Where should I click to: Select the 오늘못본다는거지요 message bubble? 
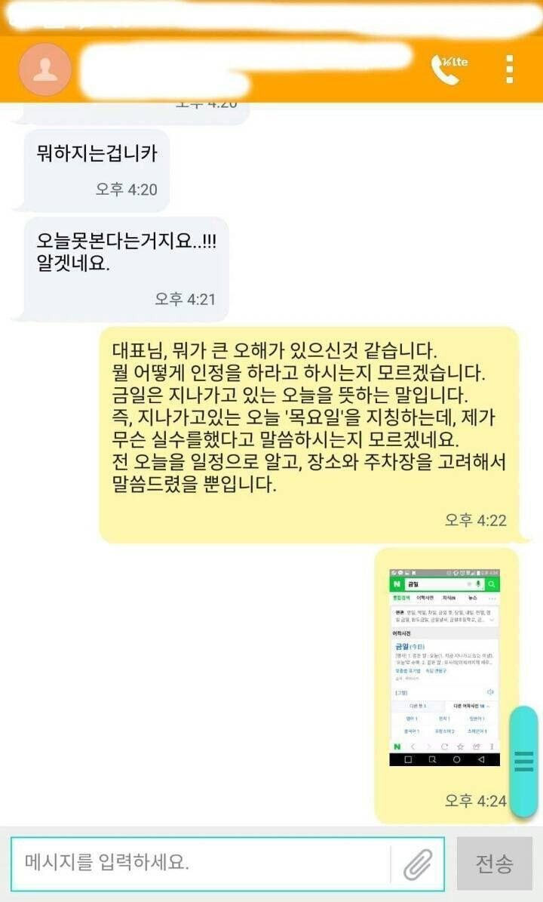coord(125,269)
